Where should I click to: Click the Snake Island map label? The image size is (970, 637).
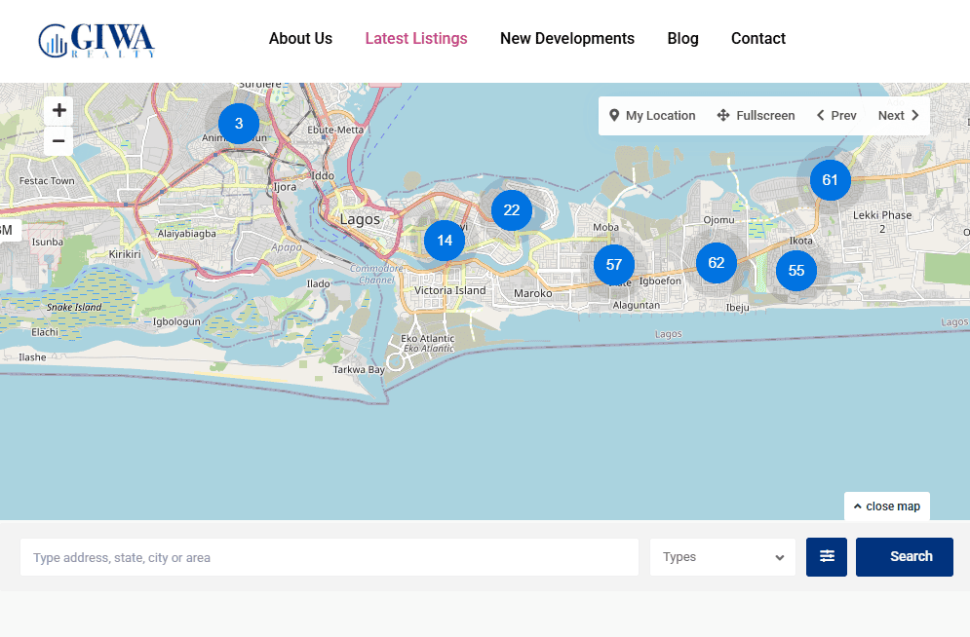click(x=74, y=307)
